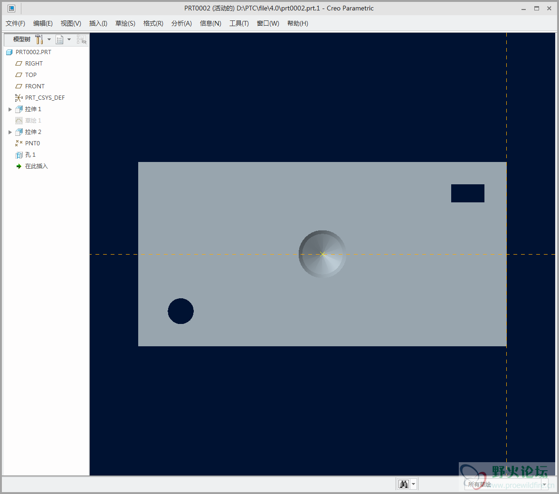Click the conical hole in model center
Image resolution: width=559 pixels, height=494 pixels.
click(x=322, y=254)
